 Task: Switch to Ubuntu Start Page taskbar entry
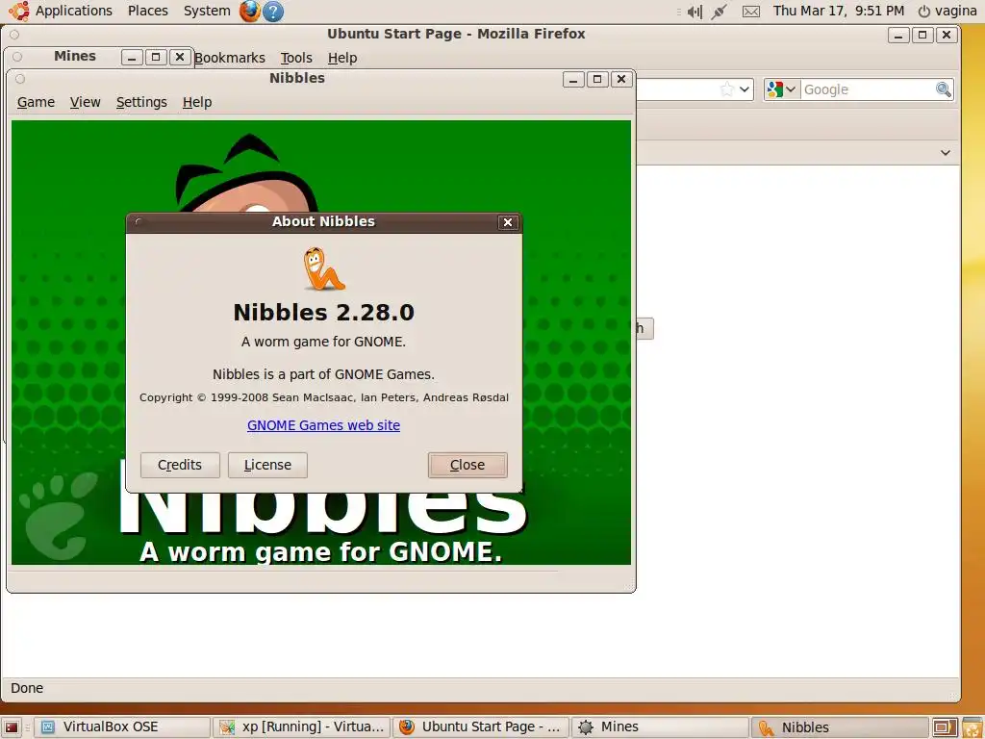coord(481,727)
